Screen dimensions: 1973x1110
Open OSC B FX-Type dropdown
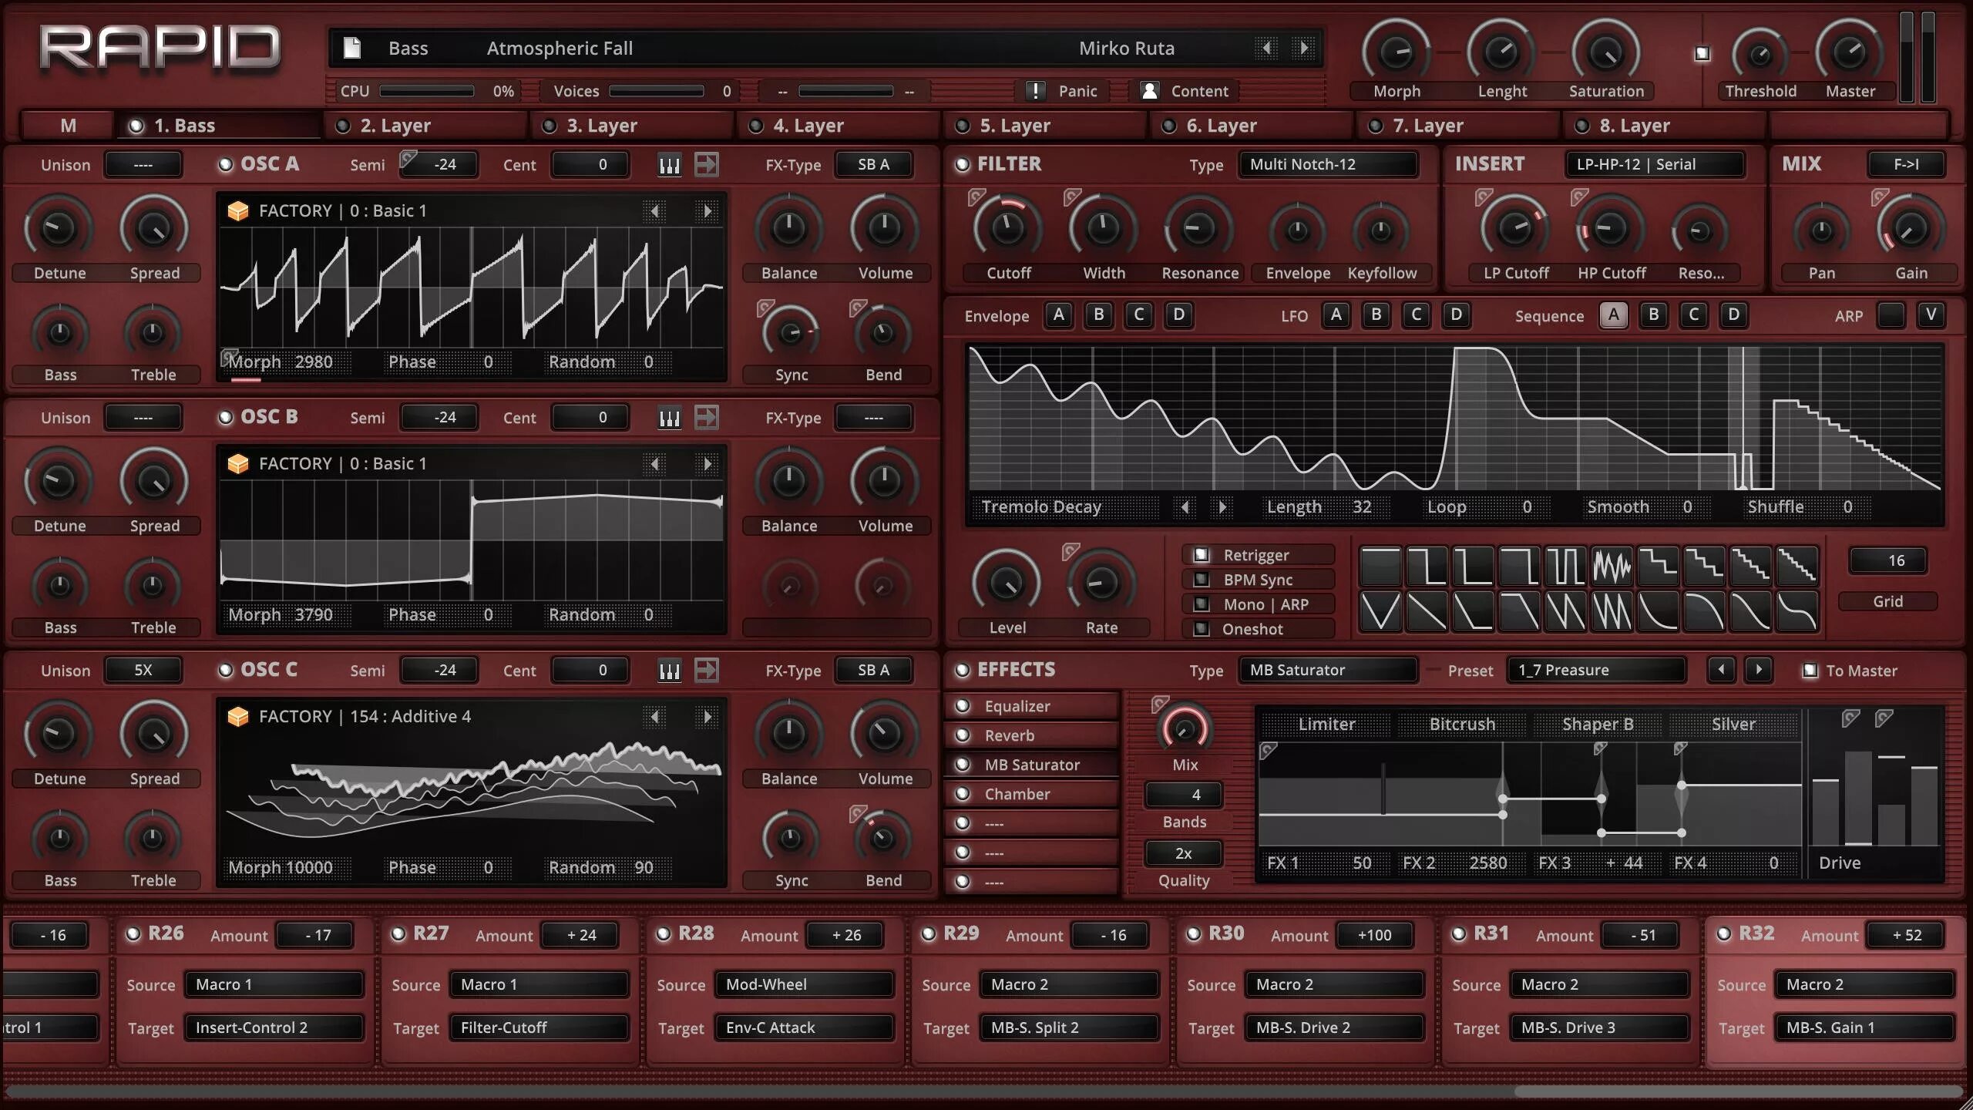click(873, 418)
